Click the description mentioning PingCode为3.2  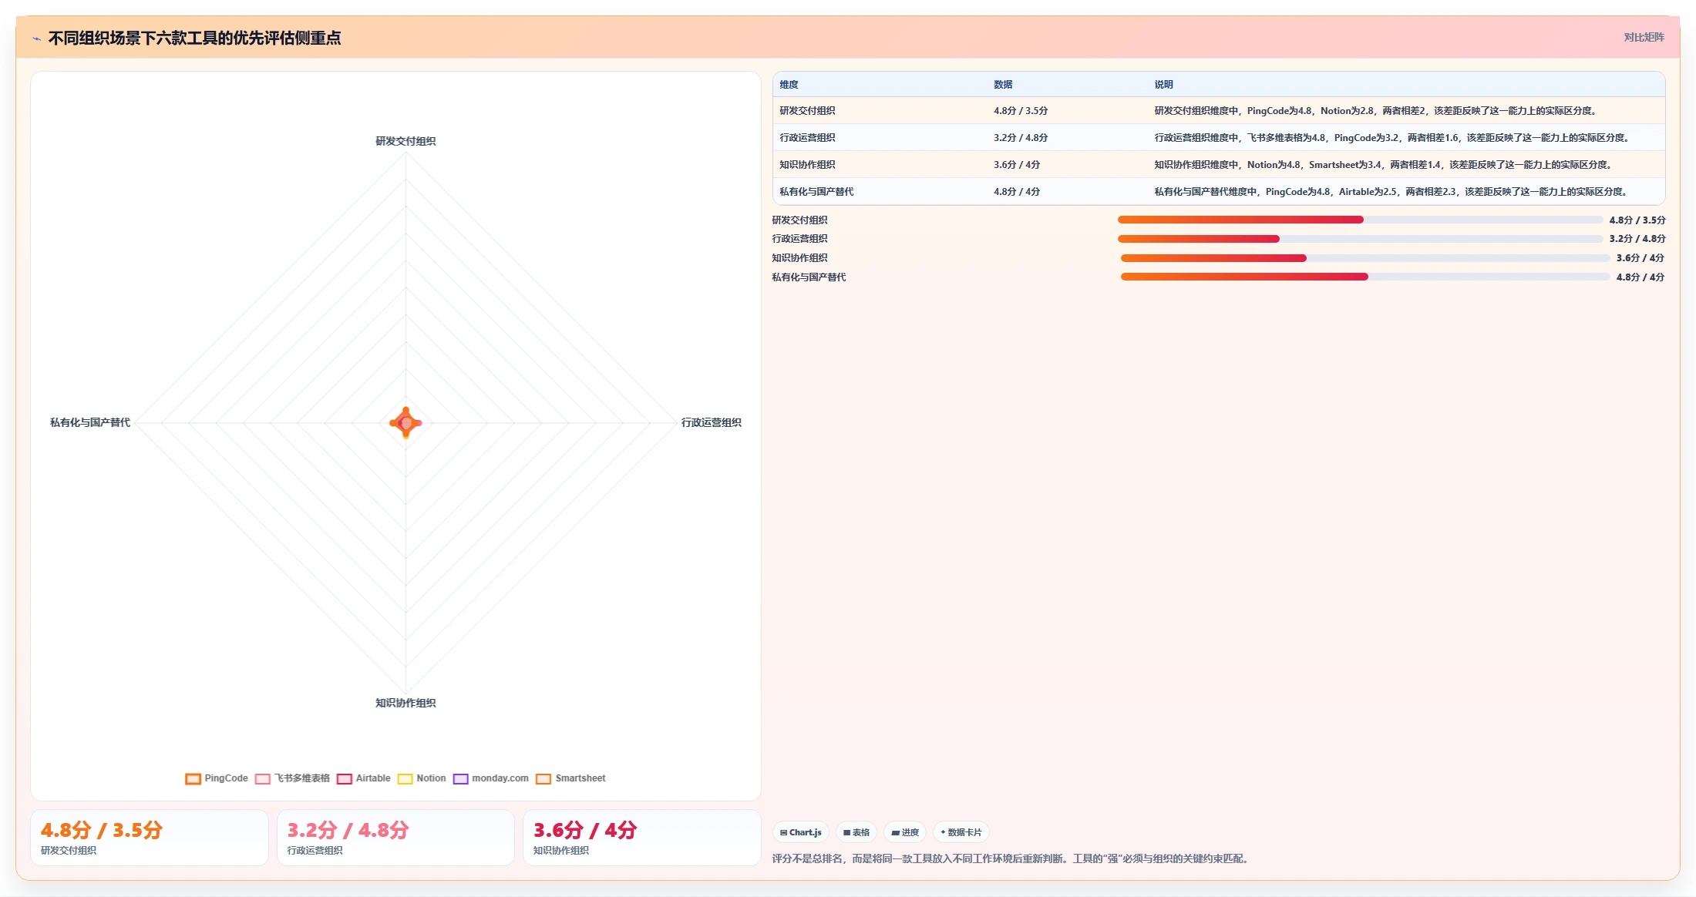[x=1393, y=138]
